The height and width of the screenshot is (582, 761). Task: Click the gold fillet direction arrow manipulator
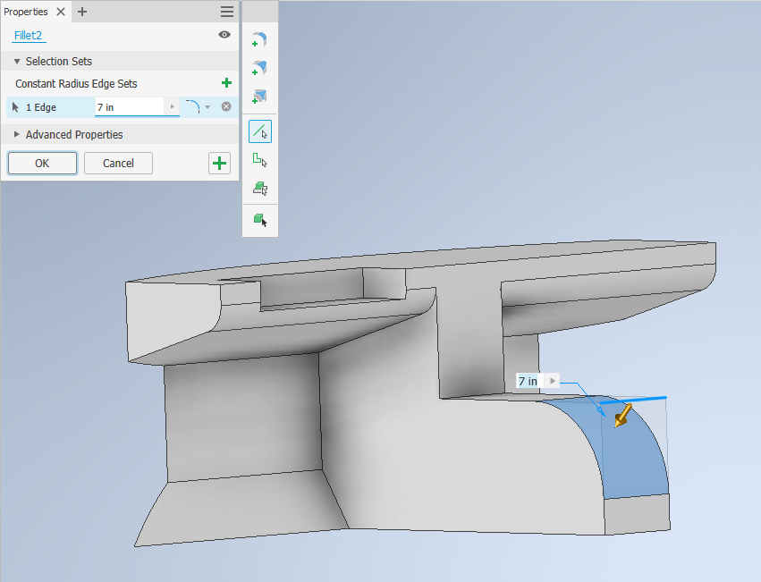click(x=623, y=416)
